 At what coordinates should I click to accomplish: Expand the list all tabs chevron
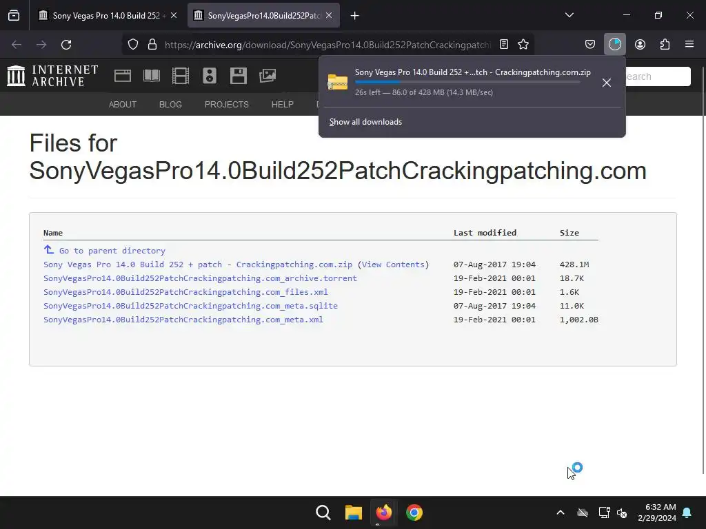[x=569, y=15]
